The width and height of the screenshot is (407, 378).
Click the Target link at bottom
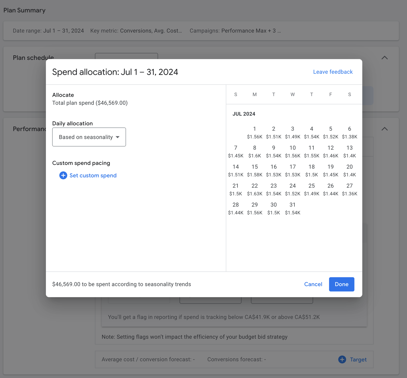tap(358, 359)
